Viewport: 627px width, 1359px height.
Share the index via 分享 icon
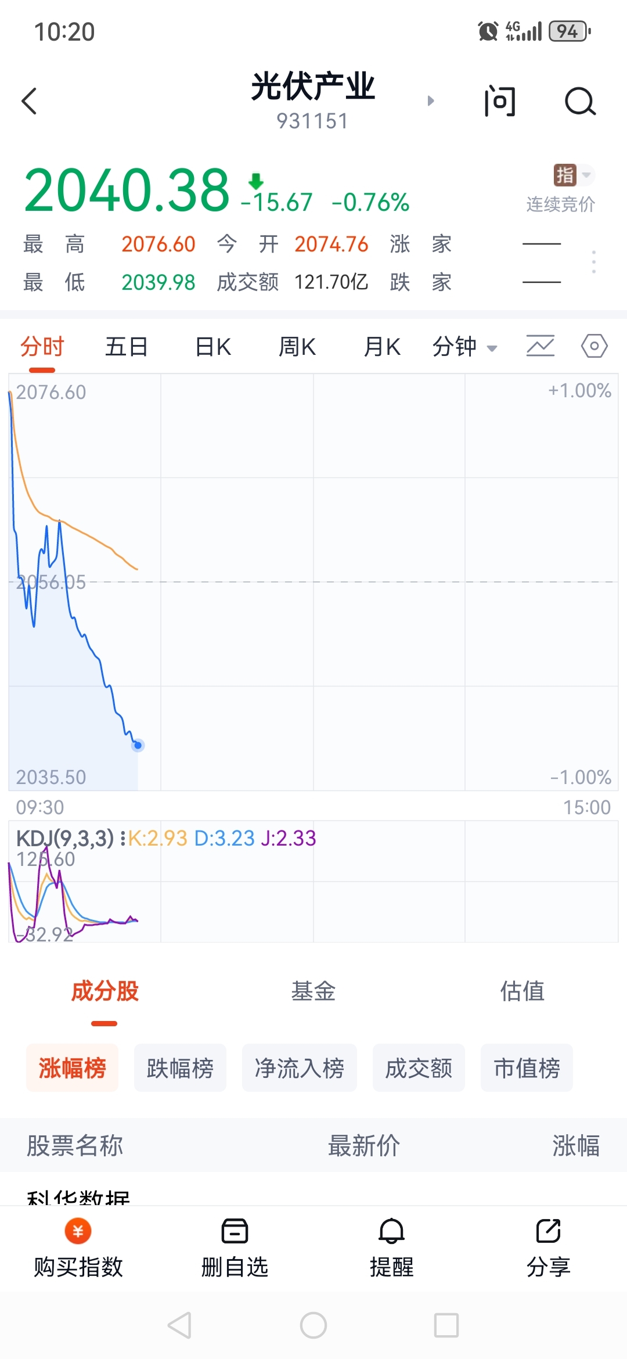tap(549, 1231)
